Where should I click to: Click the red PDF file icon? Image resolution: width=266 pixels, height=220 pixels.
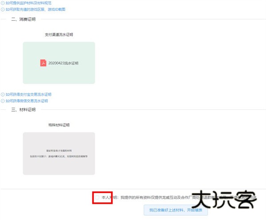pos(43,63)
